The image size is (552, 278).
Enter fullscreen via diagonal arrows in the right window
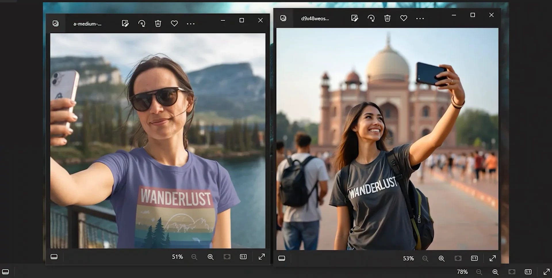493,258
